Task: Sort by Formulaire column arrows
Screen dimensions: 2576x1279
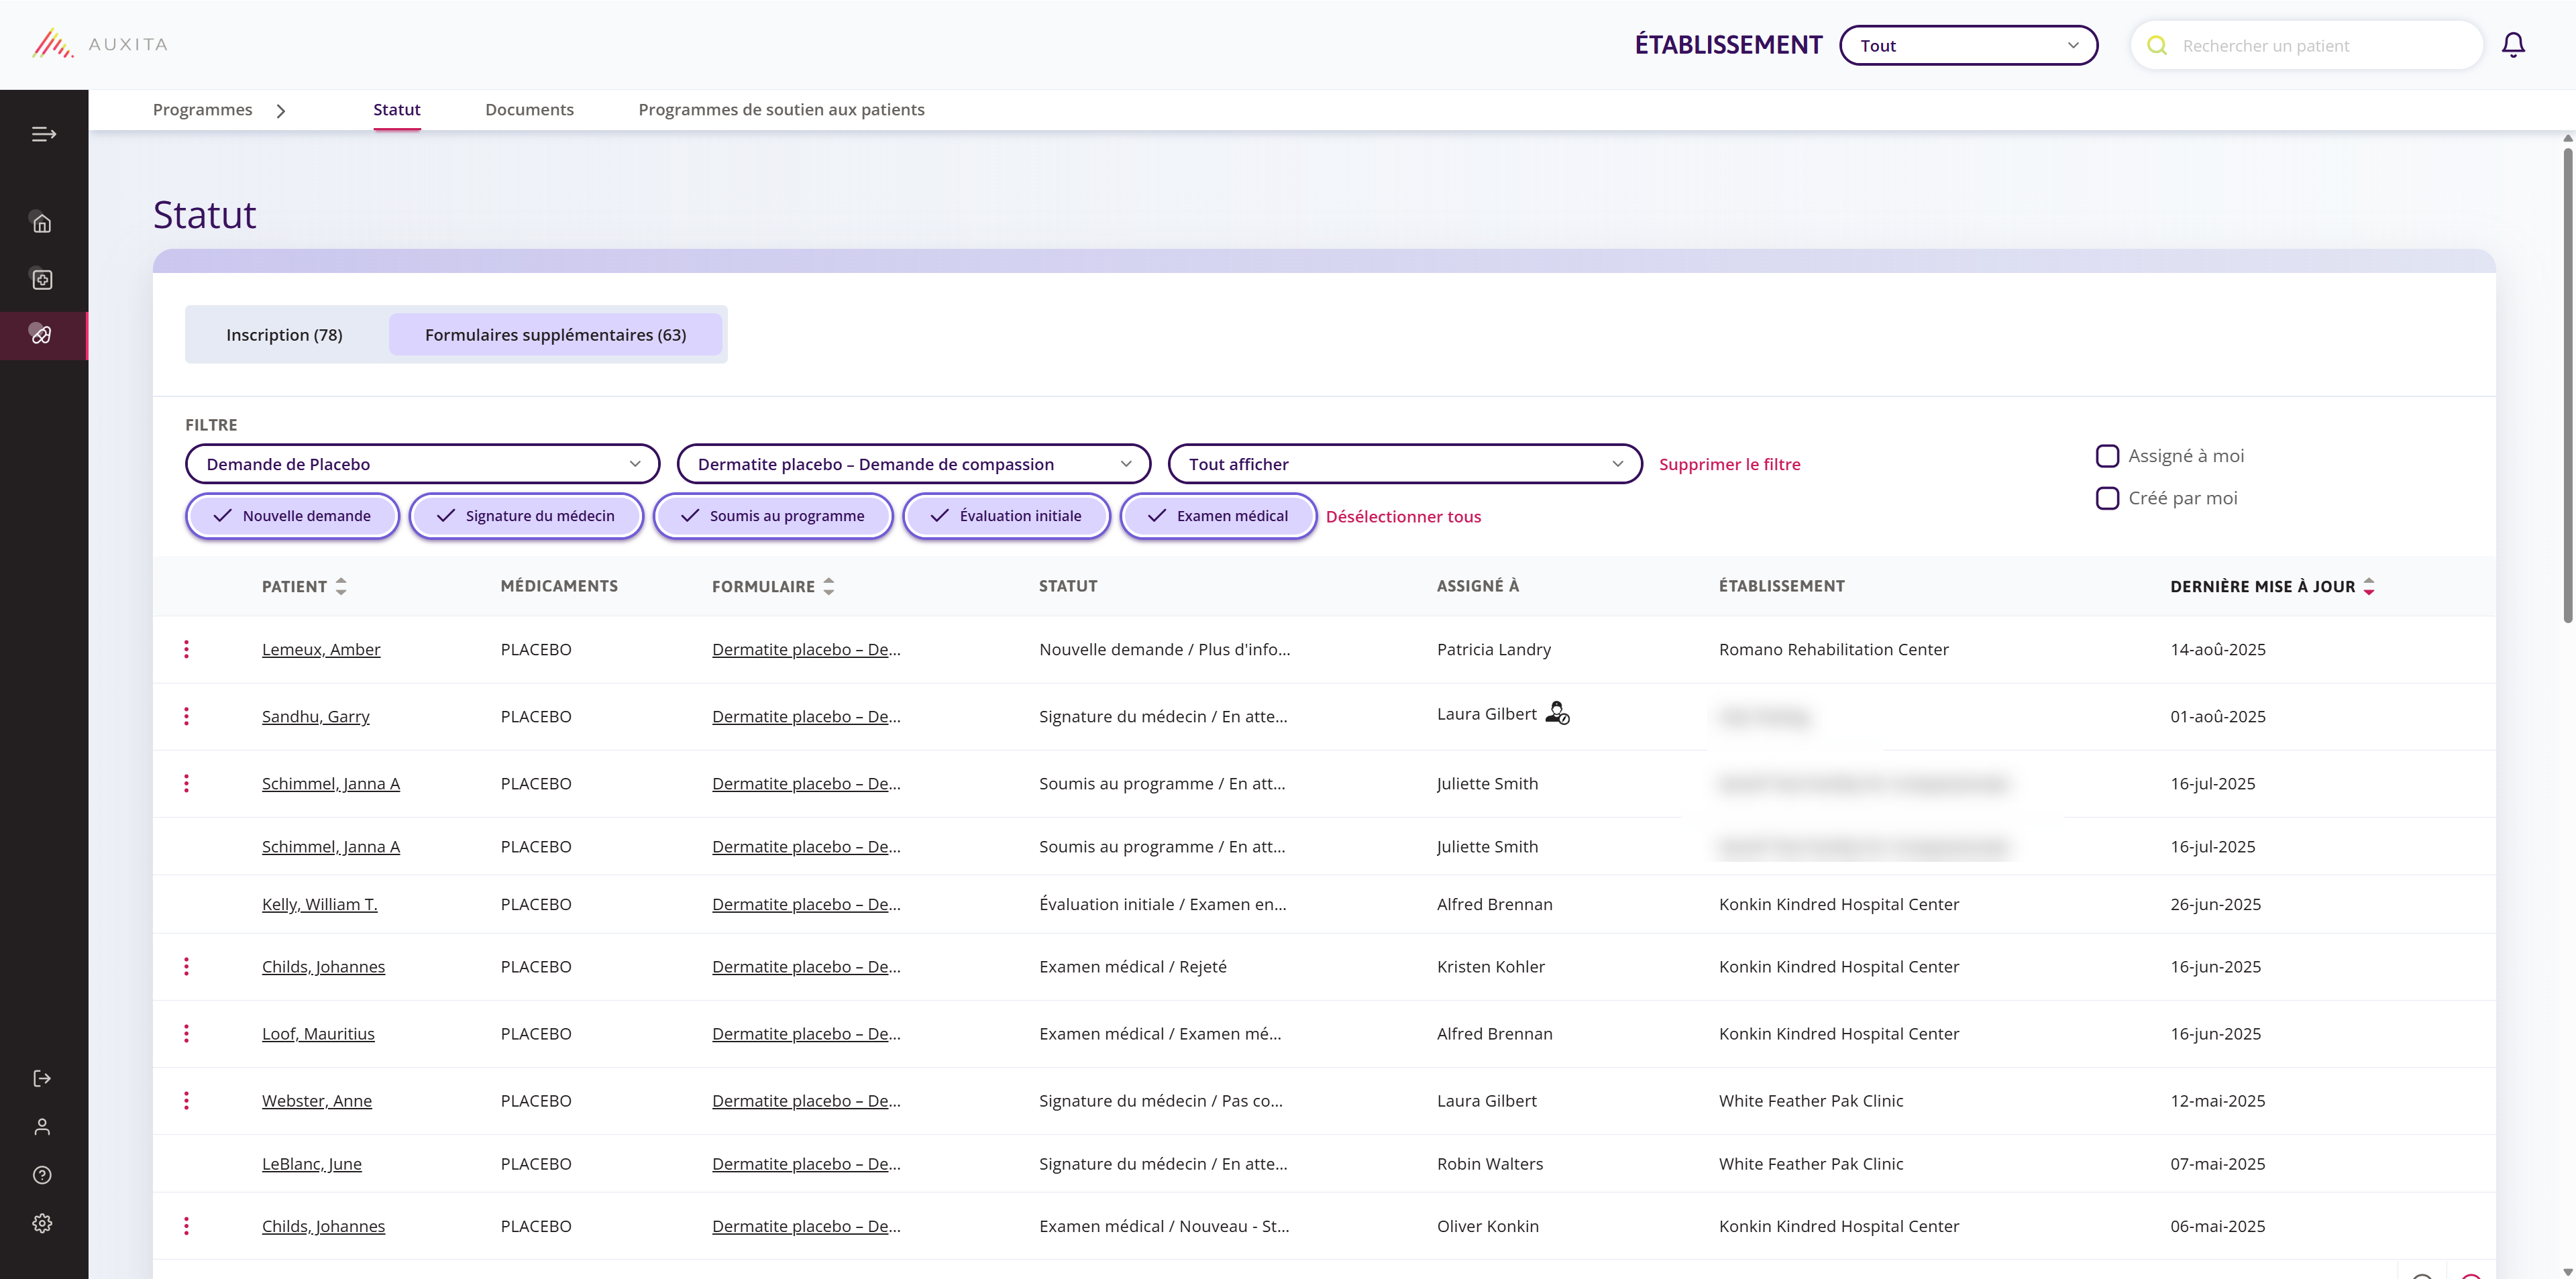Action: (x=828, y=586)
